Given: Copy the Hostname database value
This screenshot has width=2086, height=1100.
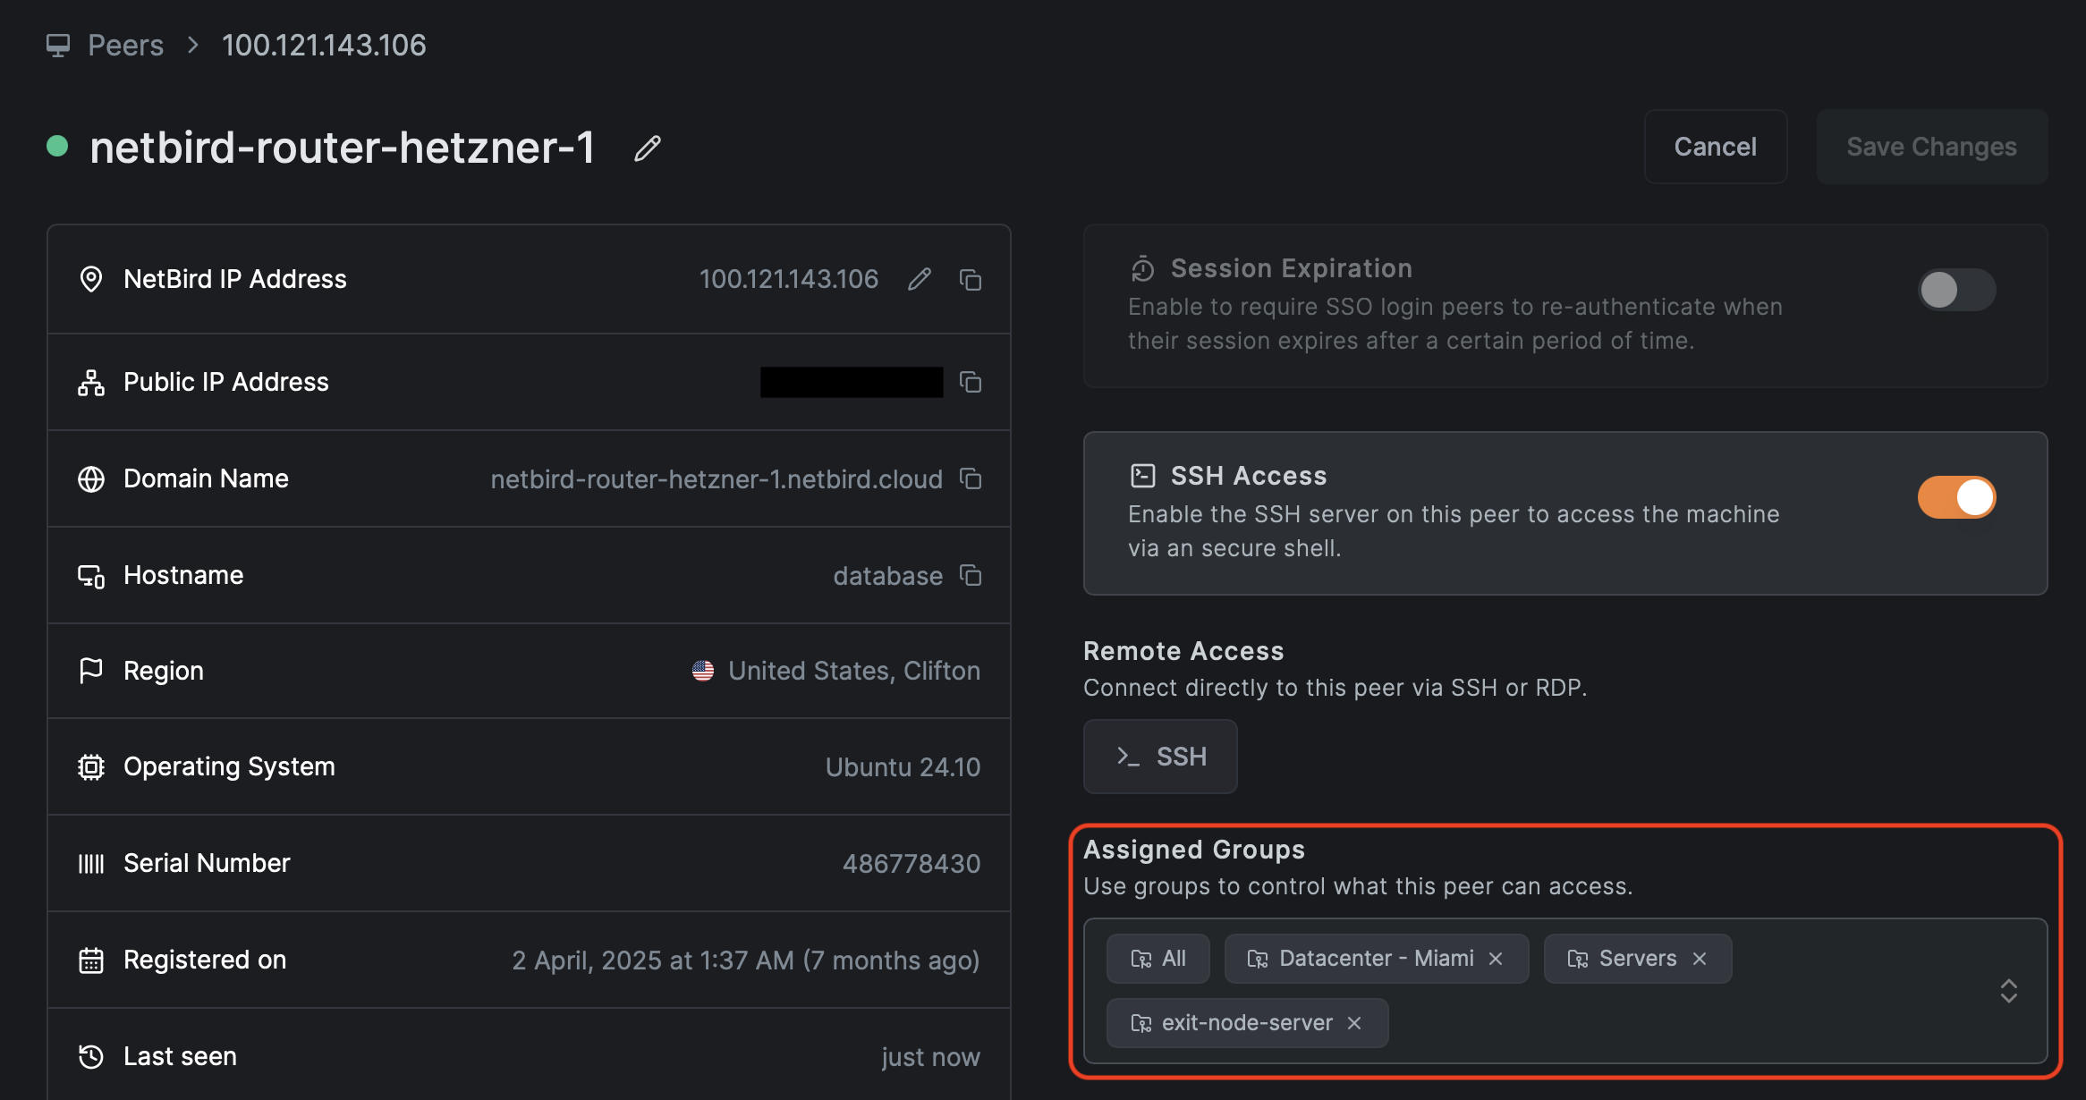Looking at the screenshot, I should pos(971,575).
